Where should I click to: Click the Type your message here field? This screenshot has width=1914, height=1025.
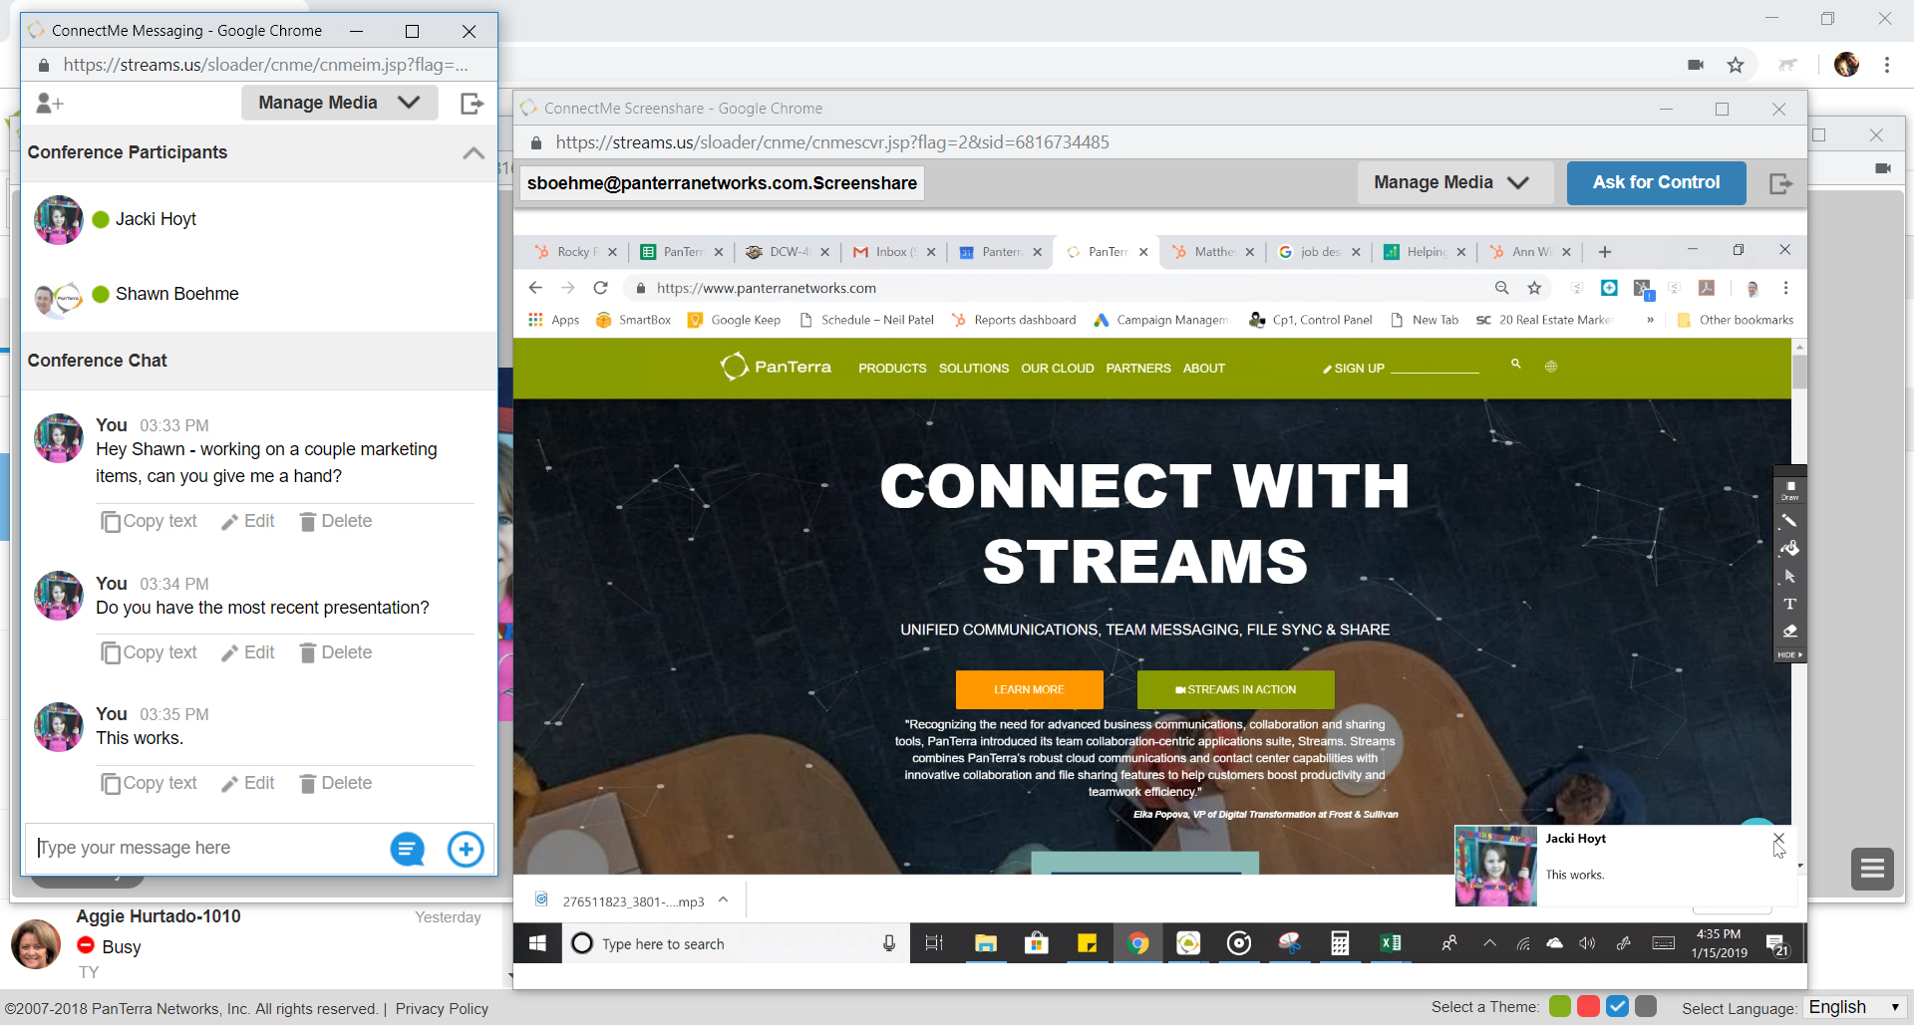pos(207,848)
